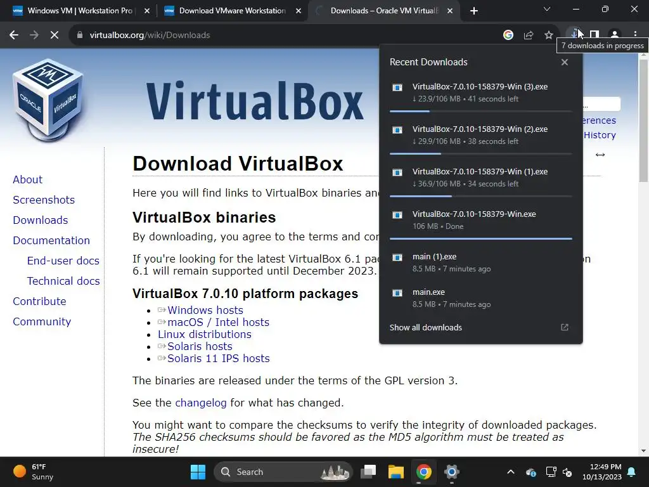Open Task View in the taskbar
This screenshot has height=487, width=649.
(x=368, y=472)
